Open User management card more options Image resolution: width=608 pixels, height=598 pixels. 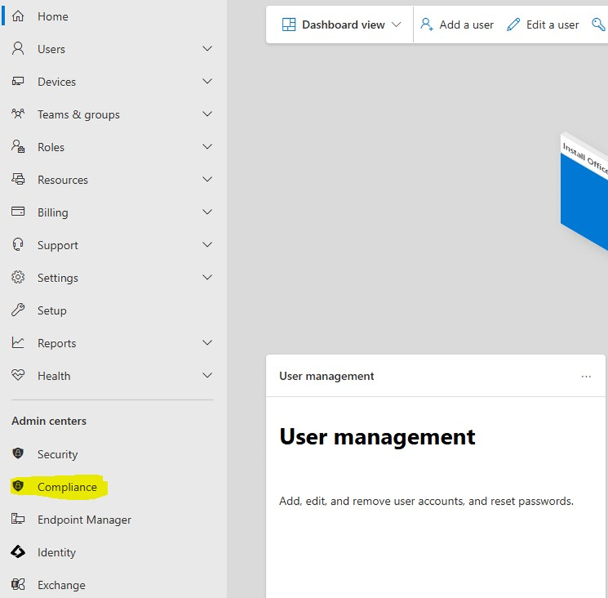(x=586, y=377)
